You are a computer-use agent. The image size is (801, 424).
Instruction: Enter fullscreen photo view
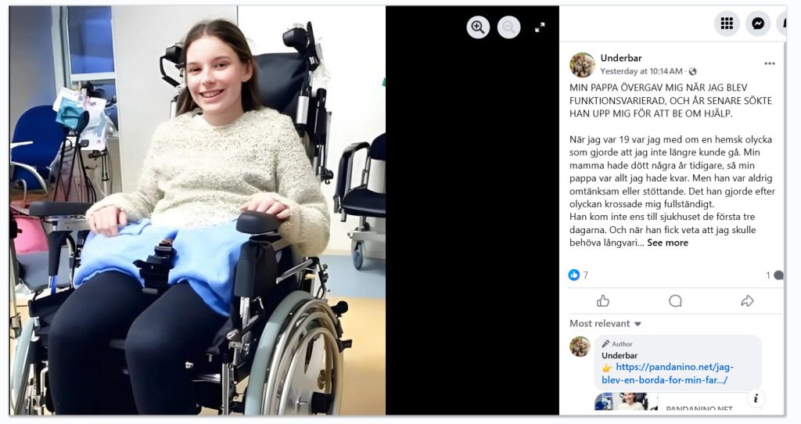coord(540,27)
